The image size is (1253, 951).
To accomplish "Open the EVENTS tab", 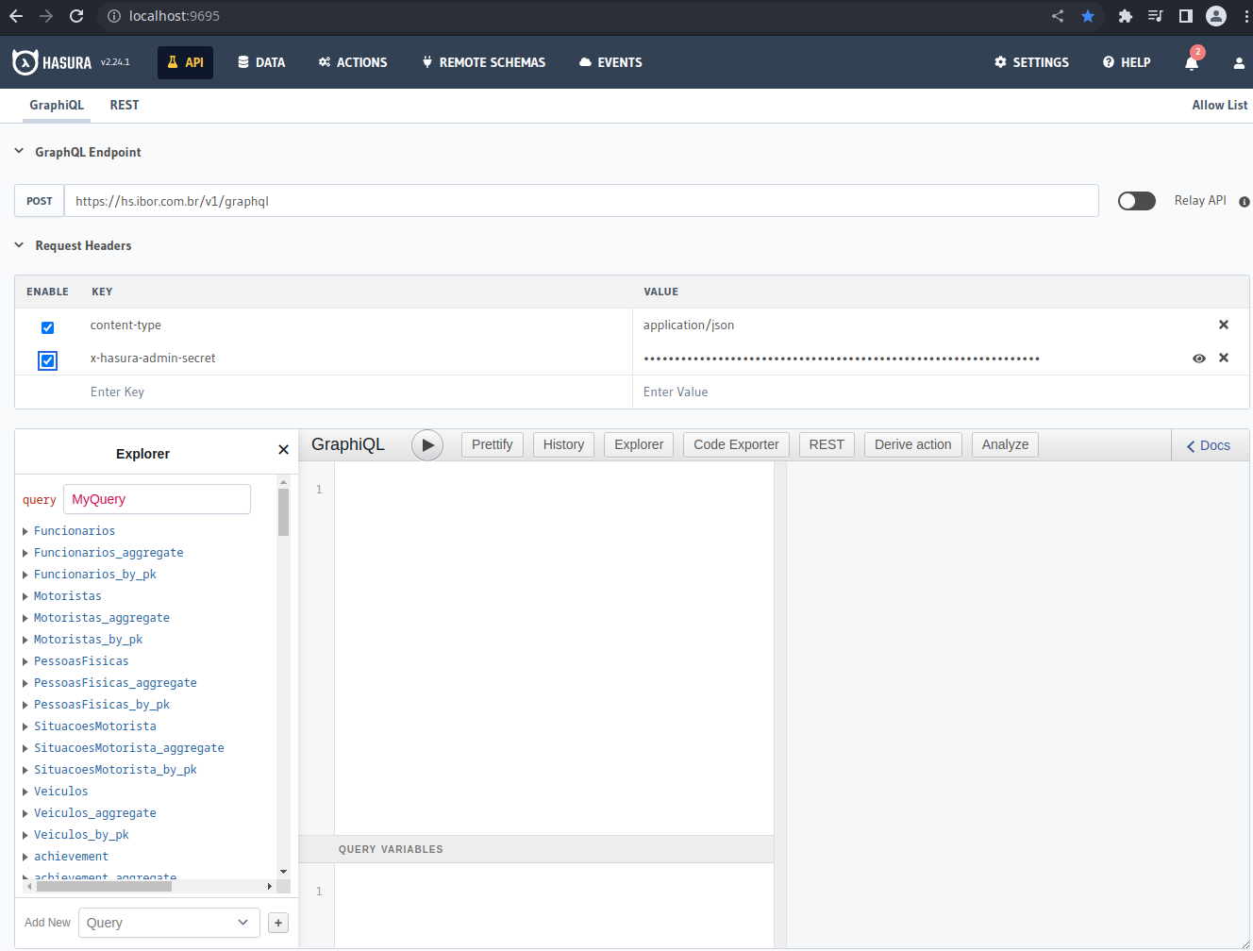I will coord(610,62).
